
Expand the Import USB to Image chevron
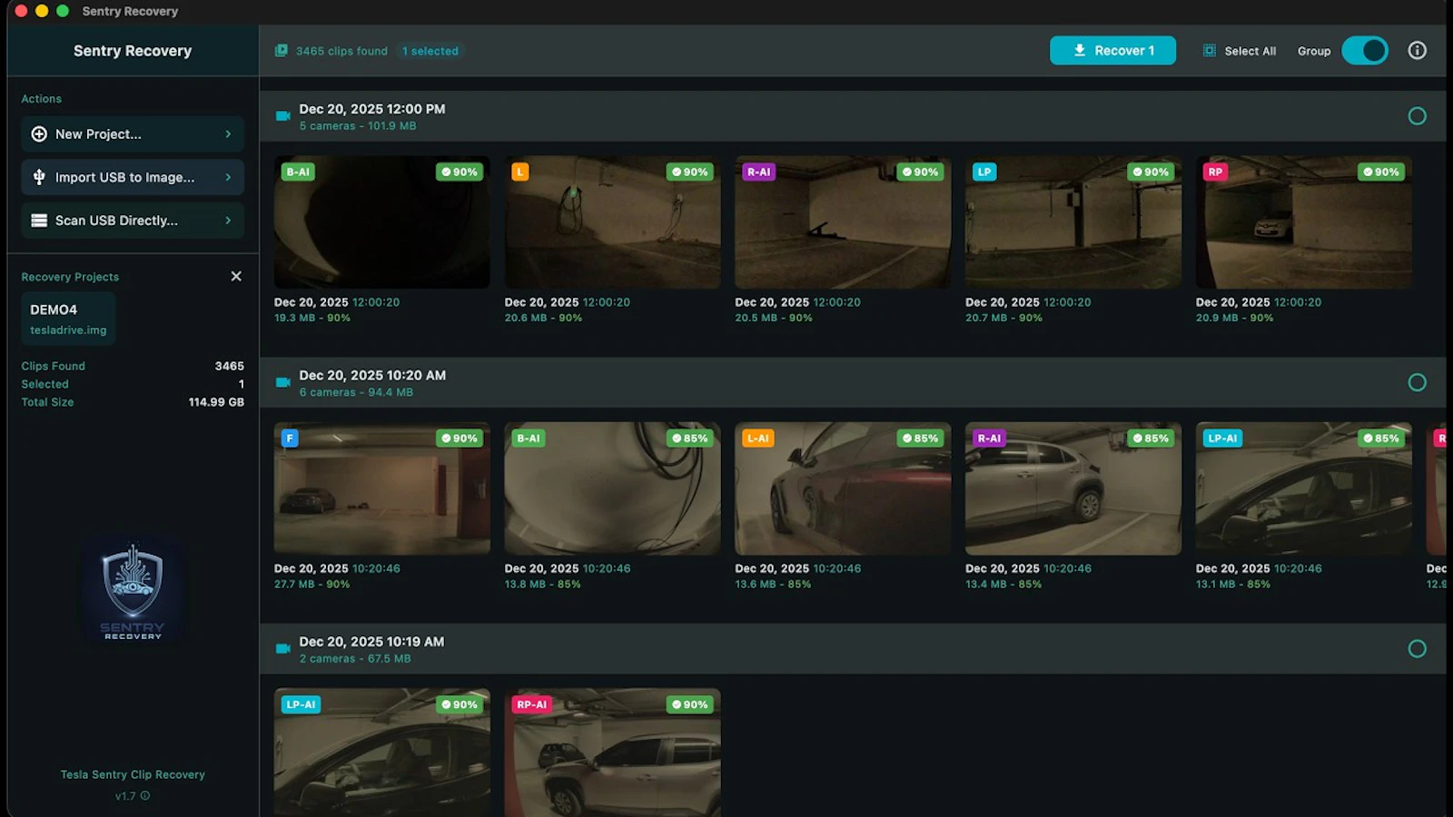228,177
